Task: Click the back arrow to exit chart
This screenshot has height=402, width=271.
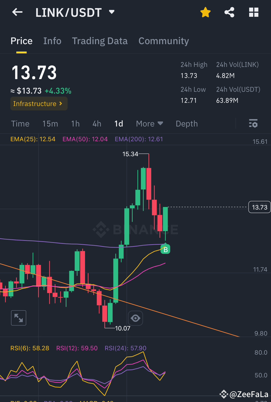Action: pyautogui.click(x=17, y=12)
